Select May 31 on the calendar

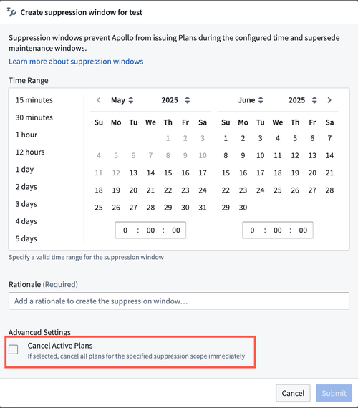point(203,208)
